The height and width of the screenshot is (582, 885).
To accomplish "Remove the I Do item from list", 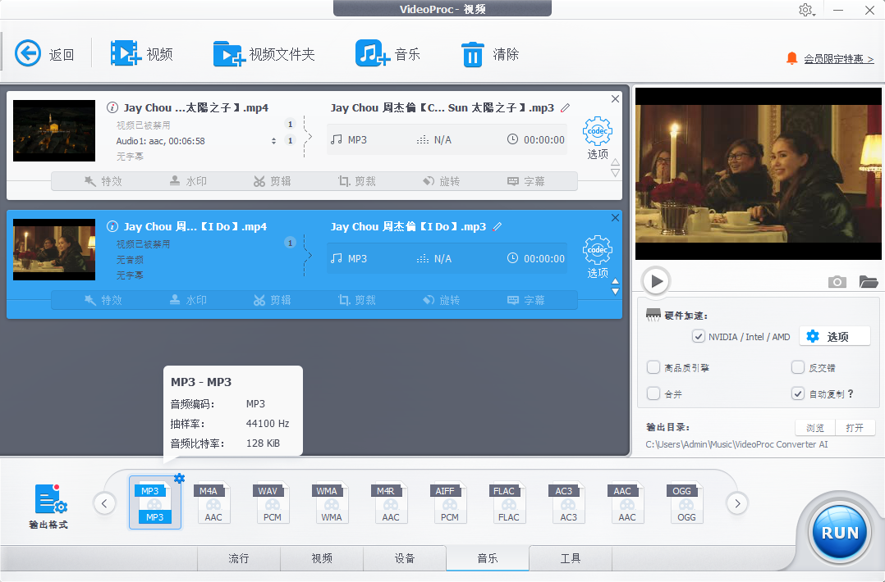I will pyautogui.click(x=615, y=217).
